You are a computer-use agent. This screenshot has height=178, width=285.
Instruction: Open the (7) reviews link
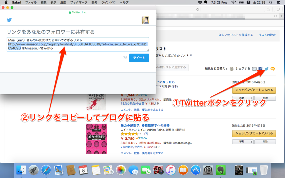point(146,134)
